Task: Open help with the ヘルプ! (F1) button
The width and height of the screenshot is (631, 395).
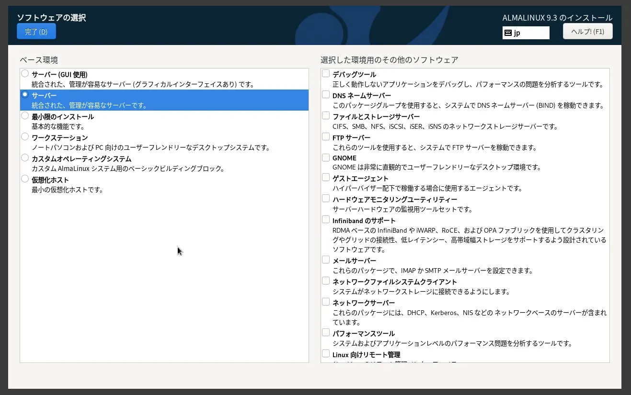Action: coord(587,32)
